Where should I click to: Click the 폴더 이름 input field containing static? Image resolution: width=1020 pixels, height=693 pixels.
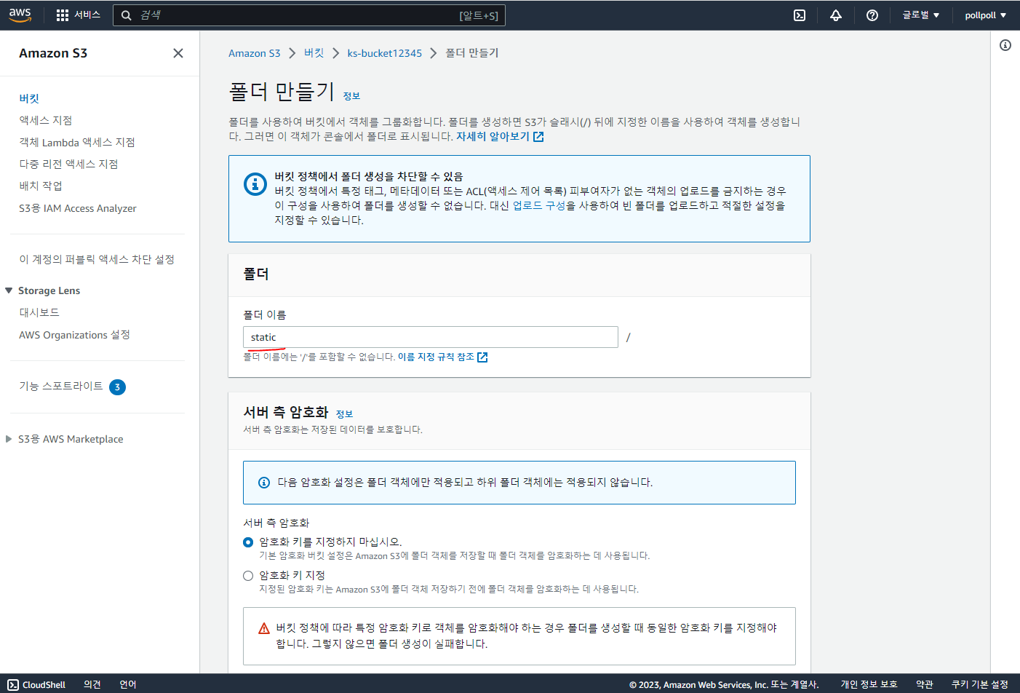431,337
